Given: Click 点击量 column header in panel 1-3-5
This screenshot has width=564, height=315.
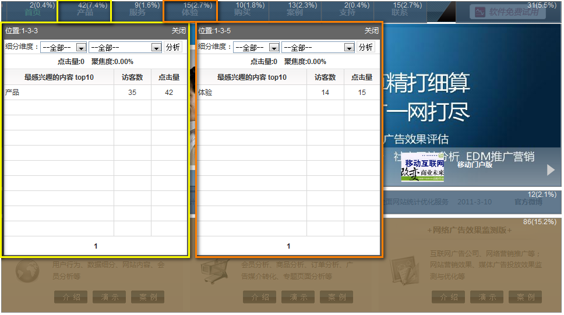Looking at the screenshot, I should (362, 77).
